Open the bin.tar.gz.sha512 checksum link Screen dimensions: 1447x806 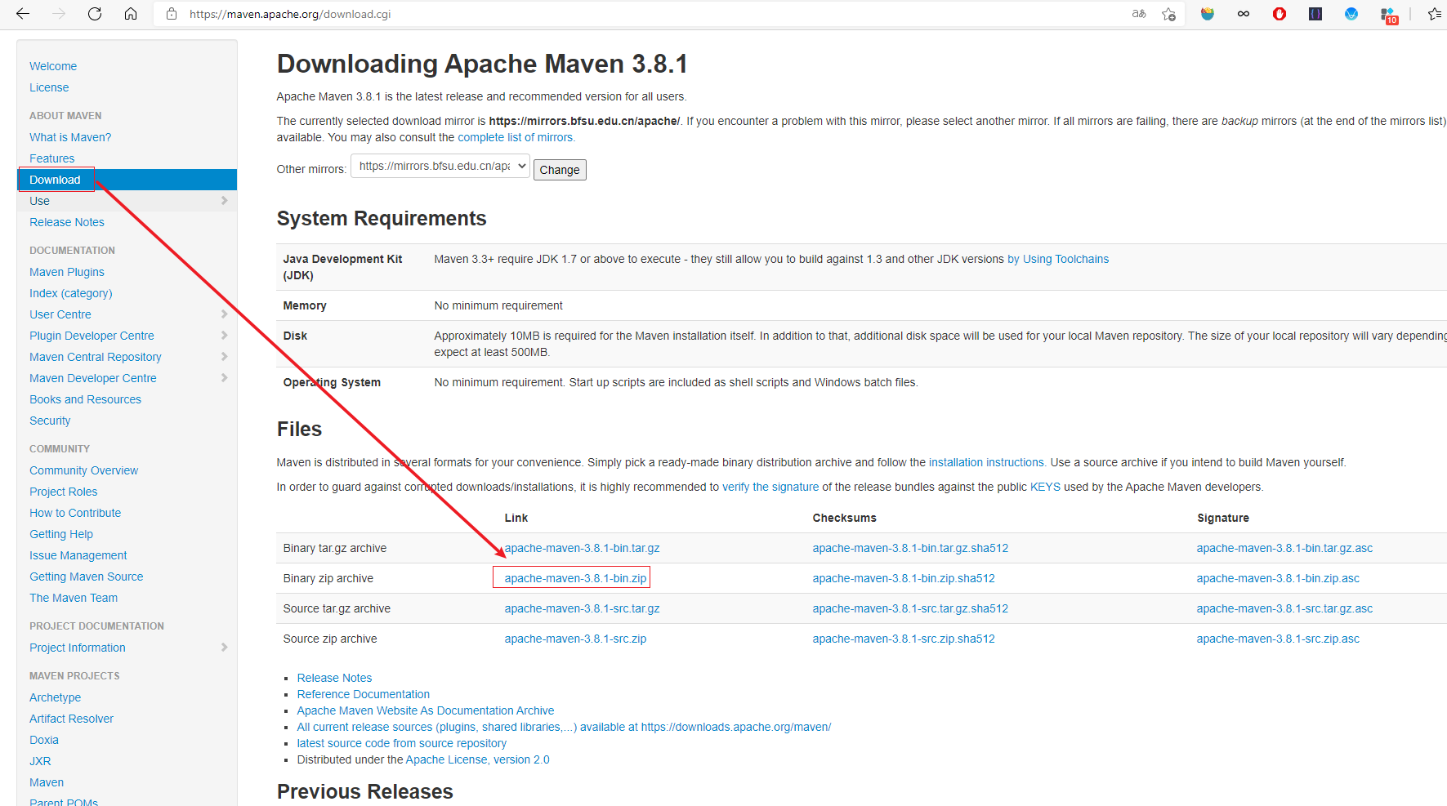[910, 548]
